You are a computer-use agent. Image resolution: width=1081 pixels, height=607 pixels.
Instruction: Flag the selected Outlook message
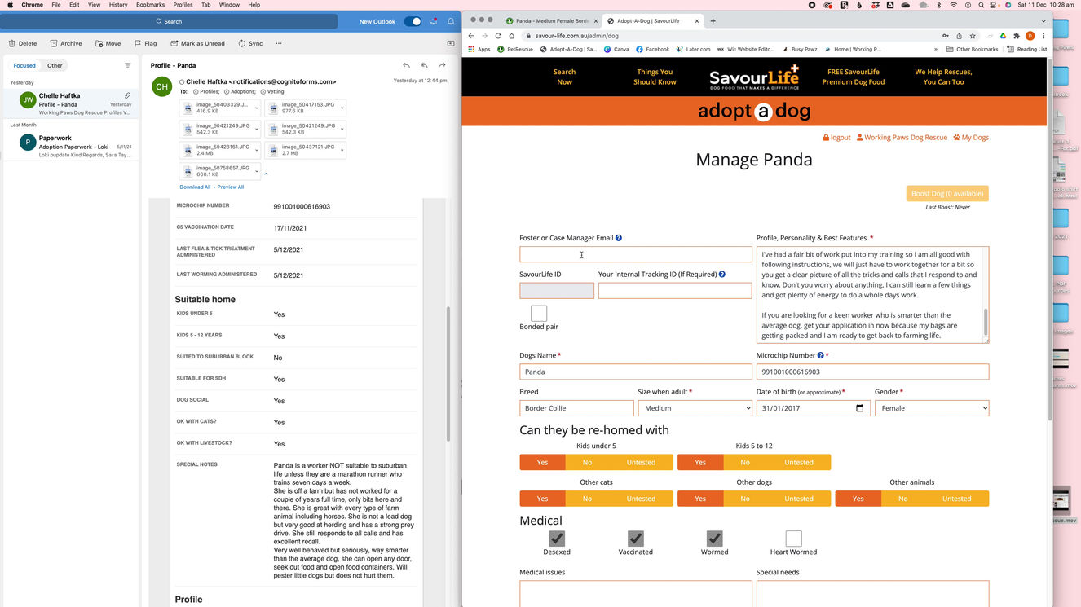[x=145, y=43]
